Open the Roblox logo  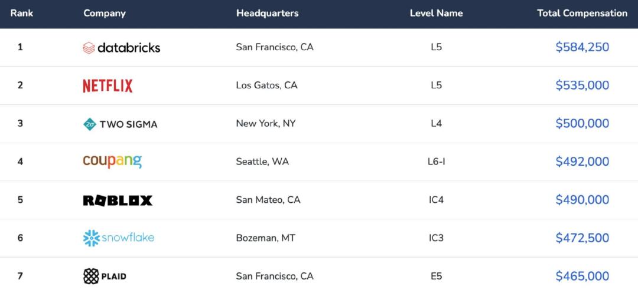(118, 200)
